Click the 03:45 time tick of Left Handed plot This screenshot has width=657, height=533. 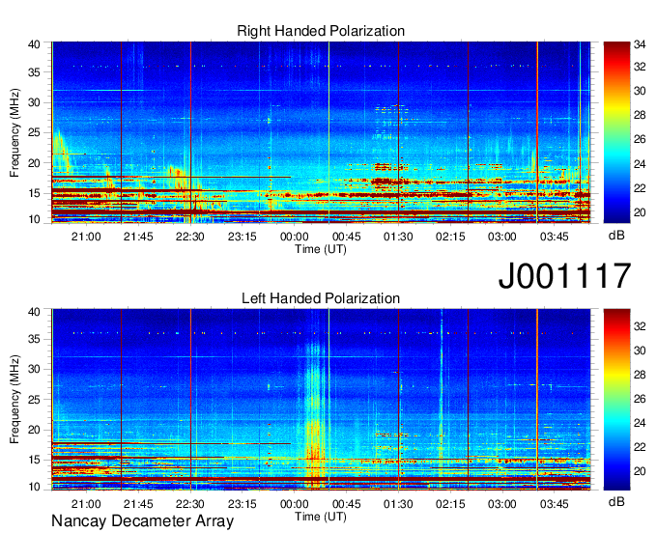pyautogui.click(x=554, y=504)
